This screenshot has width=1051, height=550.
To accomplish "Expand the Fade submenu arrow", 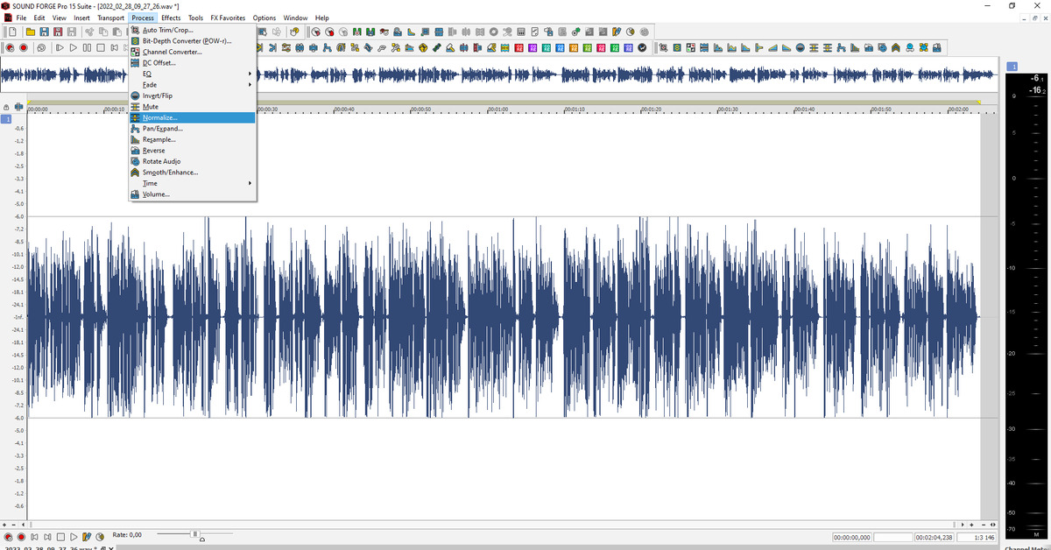I will (250, 85).
